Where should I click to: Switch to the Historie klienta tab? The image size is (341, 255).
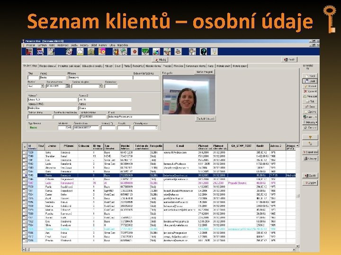(153, 66)
